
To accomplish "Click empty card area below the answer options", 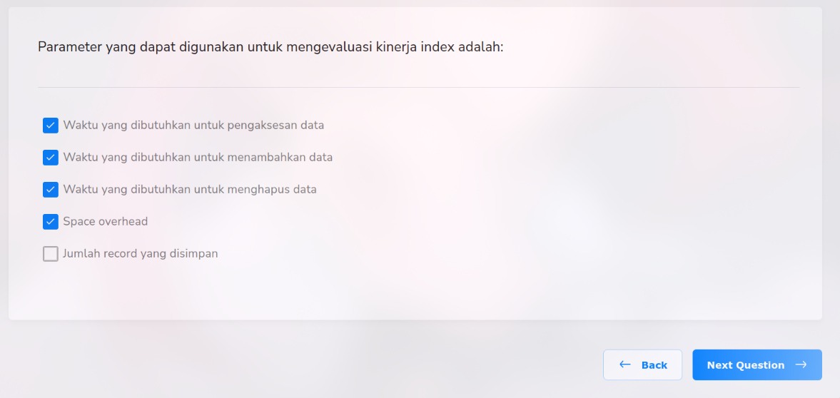I will tap(414, 292).
